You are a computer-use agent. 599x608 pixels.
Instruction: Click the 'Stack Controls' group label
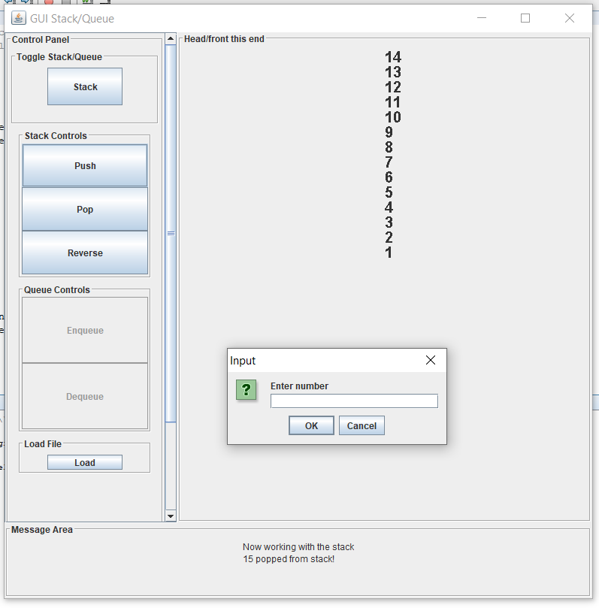click(56, 136)
